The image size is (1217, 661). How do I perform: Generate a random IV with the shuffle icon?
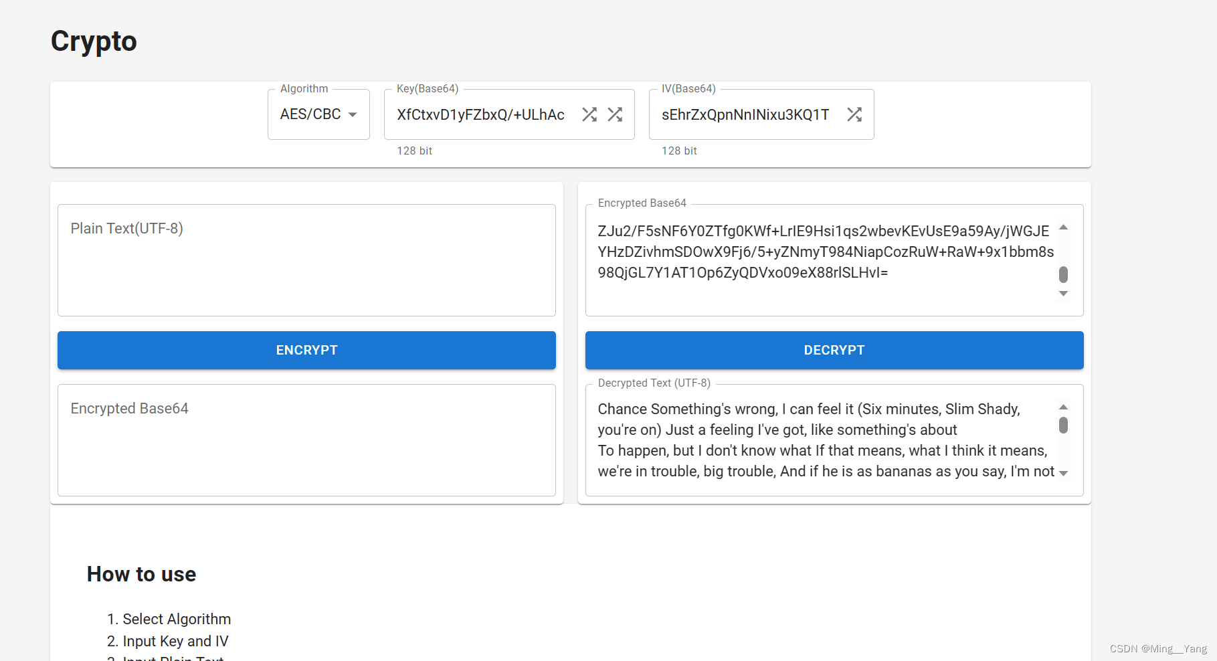(x=854, y=114)
